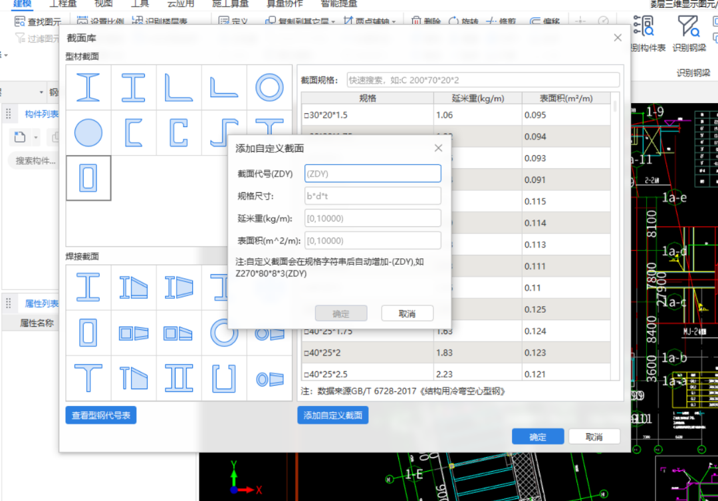Focus the 截面代号(ZDY) input field

click(373, 174)
